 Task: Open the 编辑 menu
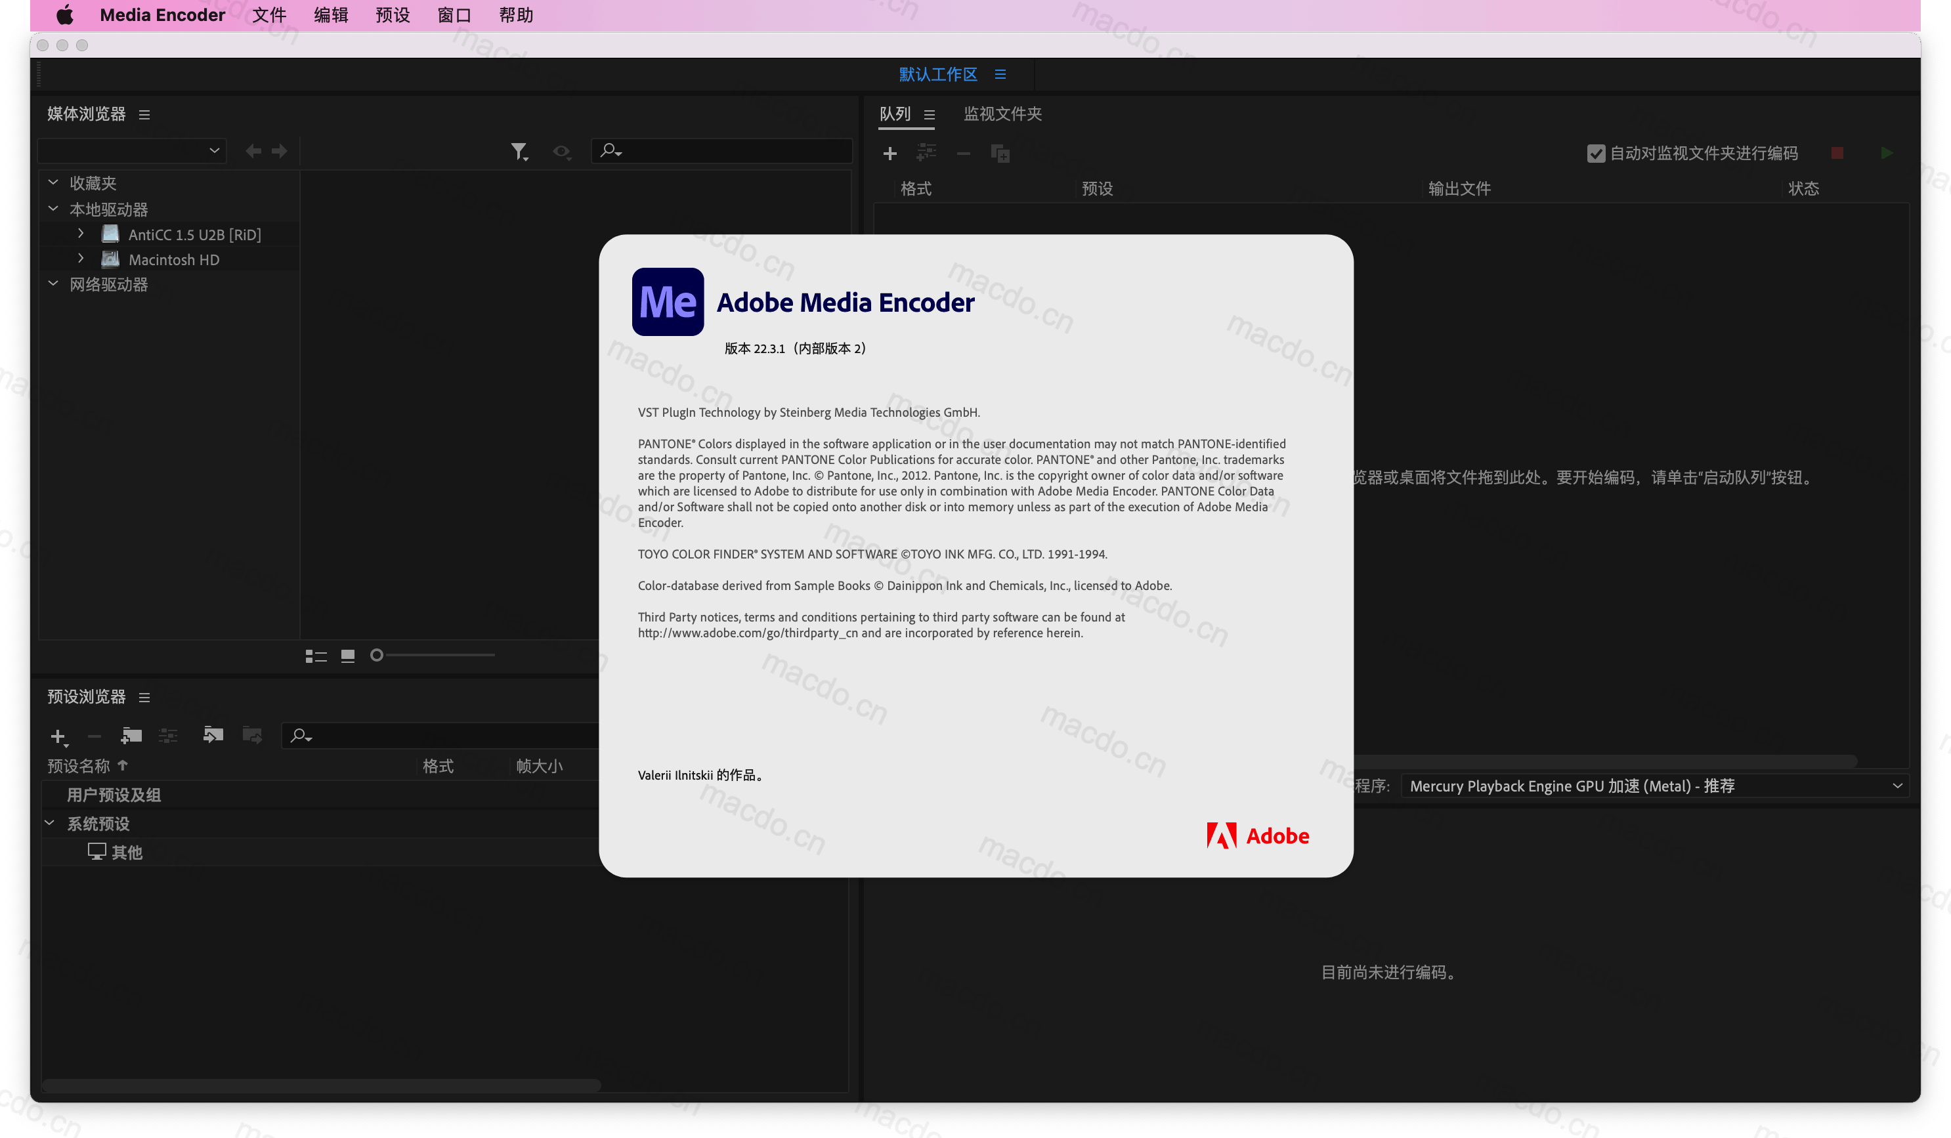tap(332, 14)
